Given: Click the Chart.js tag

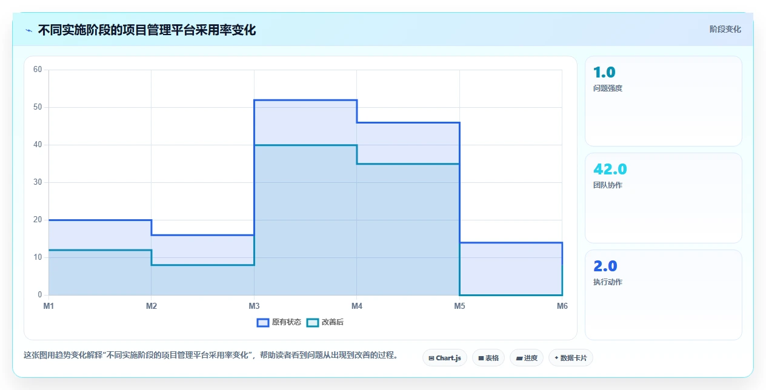Looking at the screenshot, I should click(445, 358).
